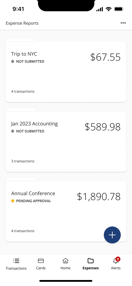The image size is (132, 286).
Task: Open the Trip to NYC report
Action: tap(66, 72)
